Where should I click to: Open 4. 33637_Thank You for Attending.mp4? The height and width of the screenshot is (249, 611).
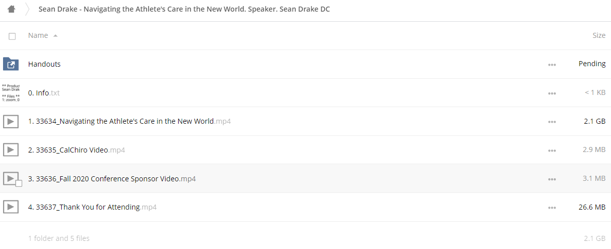click(92, 207)
